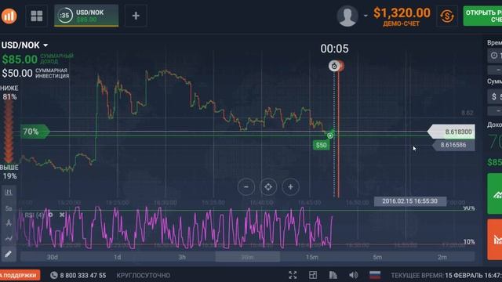Select the drawing compass tool icon
The height and width of the screenshot is (282, 502).
click(x=9, y=222)
